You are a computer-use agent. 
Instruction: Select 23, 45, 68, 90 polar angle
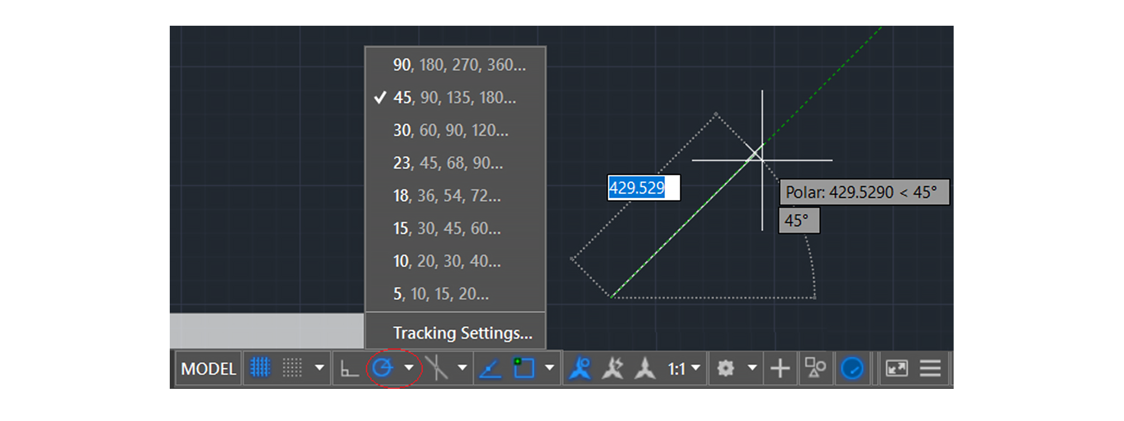point(455,163)
